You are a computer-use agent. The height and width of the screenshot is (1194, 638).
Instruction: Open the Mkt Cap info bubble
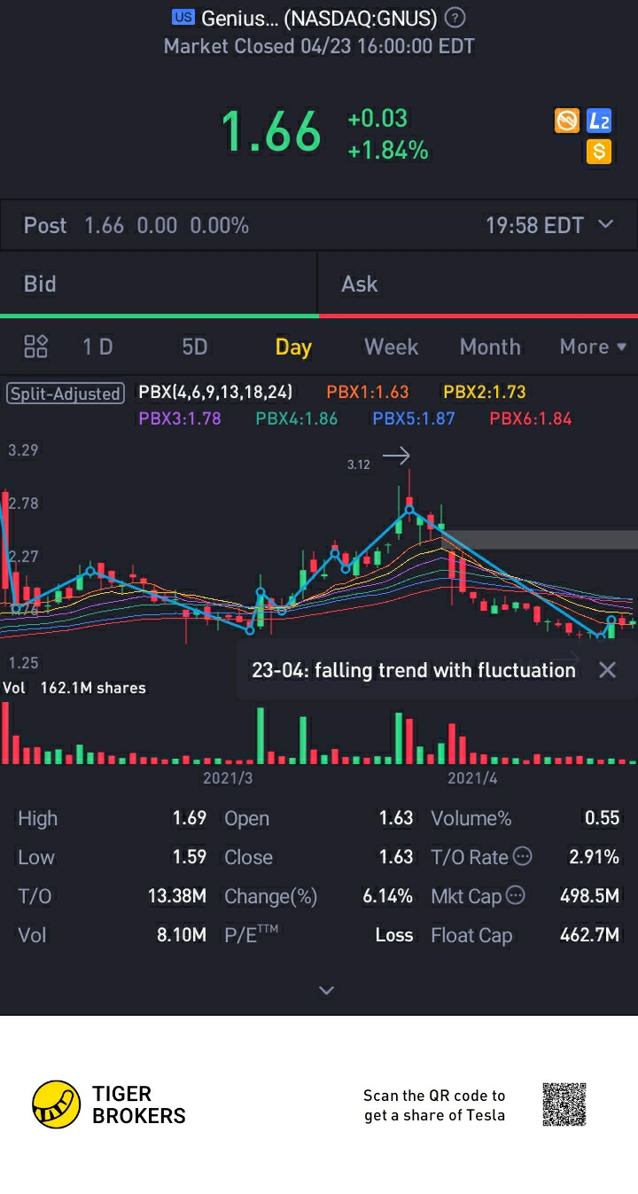[516, 895]
